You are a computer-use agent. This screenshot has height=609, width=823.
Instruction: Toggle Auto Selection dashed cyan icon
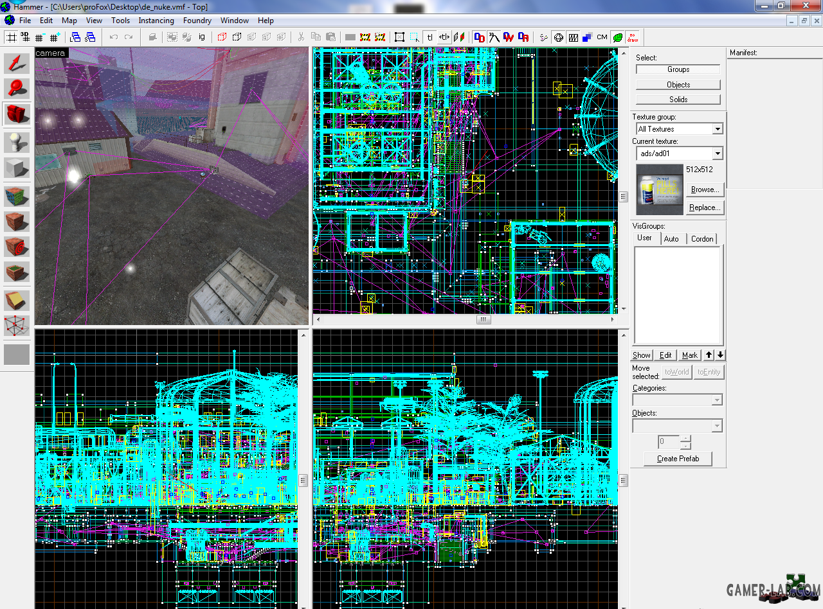tap(415, 37)
